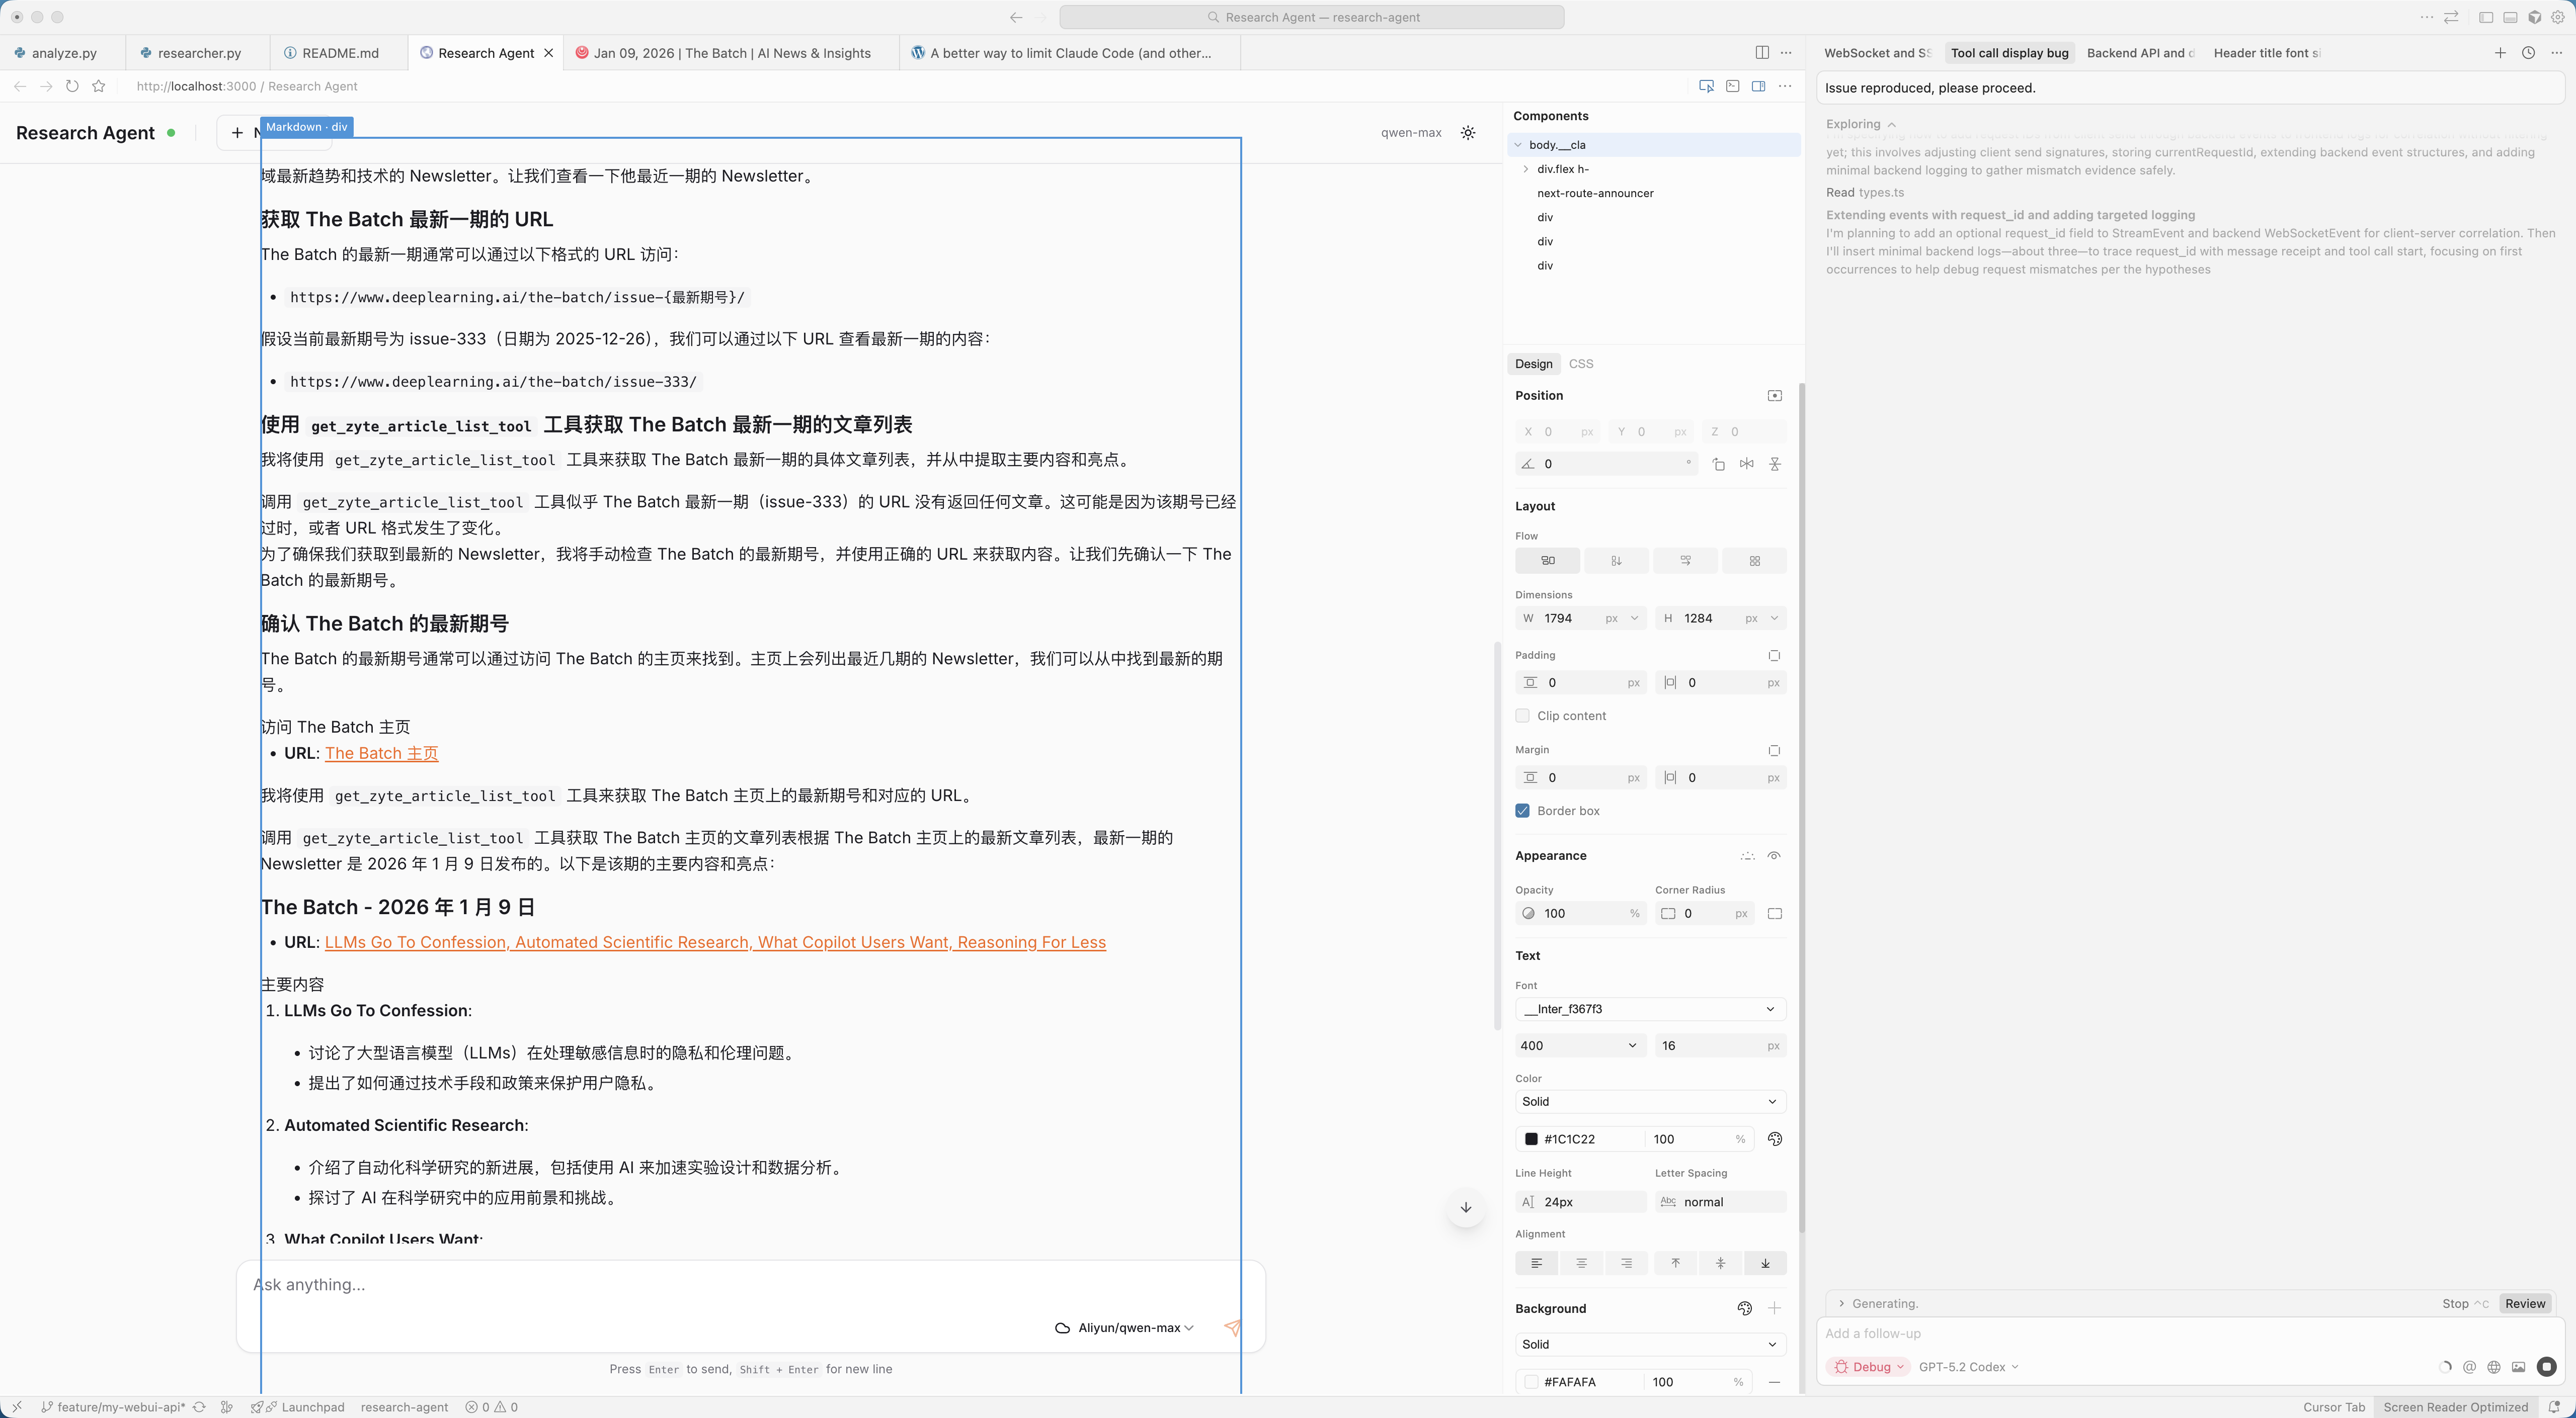The height and width of the screenshot is (1418, 2576).
Task: Open chat history clock icon
Action: pos(2528,53)
